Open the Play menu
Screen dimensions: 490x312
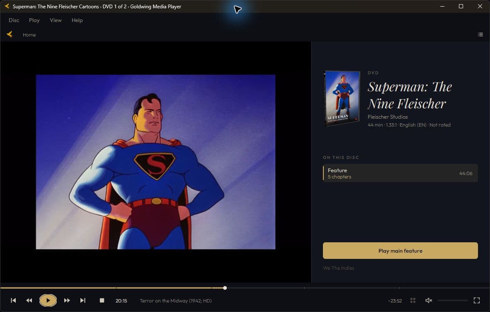coord(34,20)
